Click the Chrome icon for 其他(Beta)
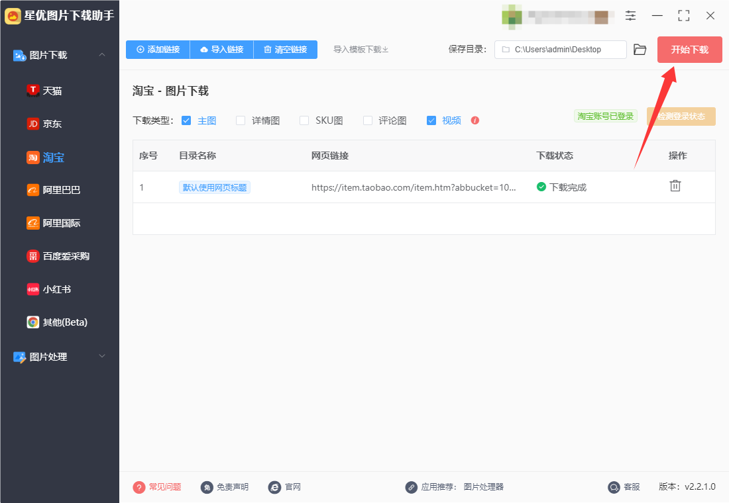729x503 pixels. pos(33,322)
